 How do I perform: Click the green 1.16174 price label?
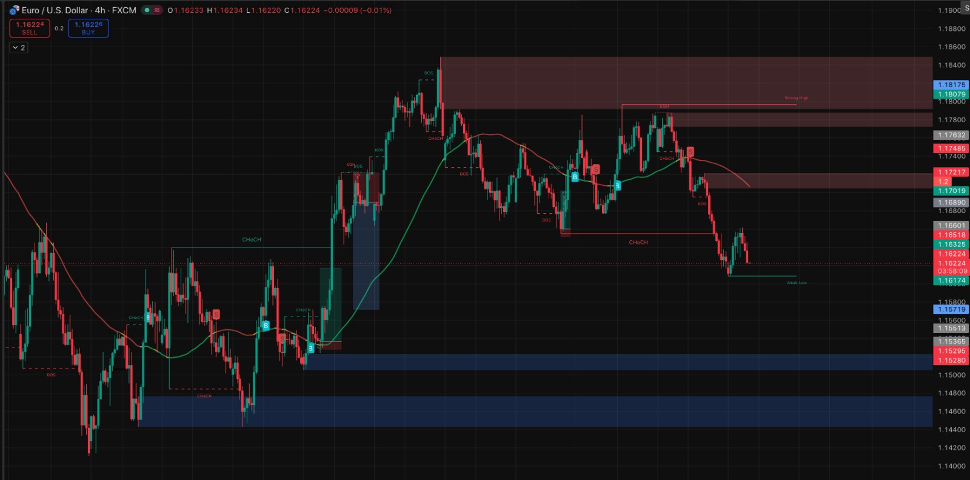tap(951, 281)
